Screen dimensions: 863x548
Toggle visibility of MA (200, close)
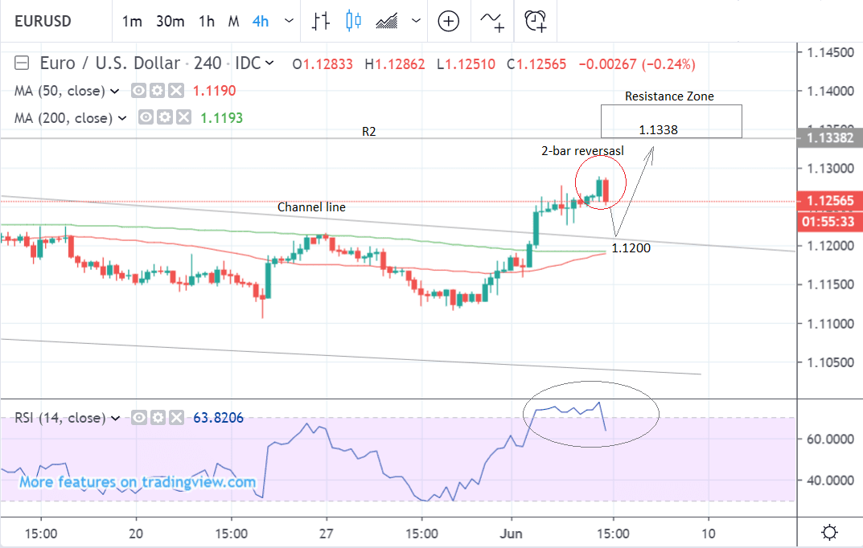[146, 118]
